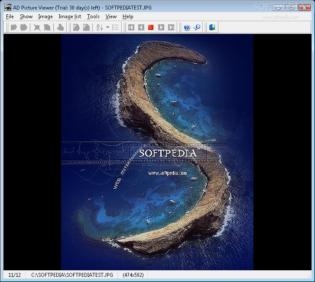Go to the next image
The width and height of the screenshot is (315, 282).
pos(161,27)
